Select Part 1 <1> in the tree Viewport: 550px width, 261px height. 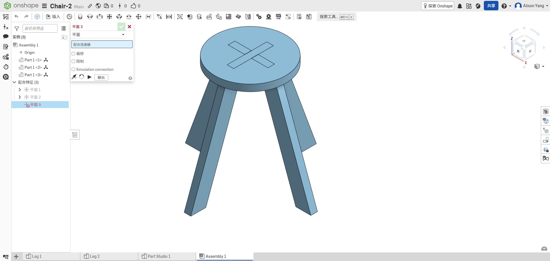[x=33, y=60]
